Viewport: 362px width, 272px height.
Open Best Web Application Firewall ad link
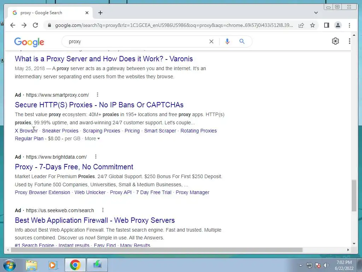click(95, 220)
